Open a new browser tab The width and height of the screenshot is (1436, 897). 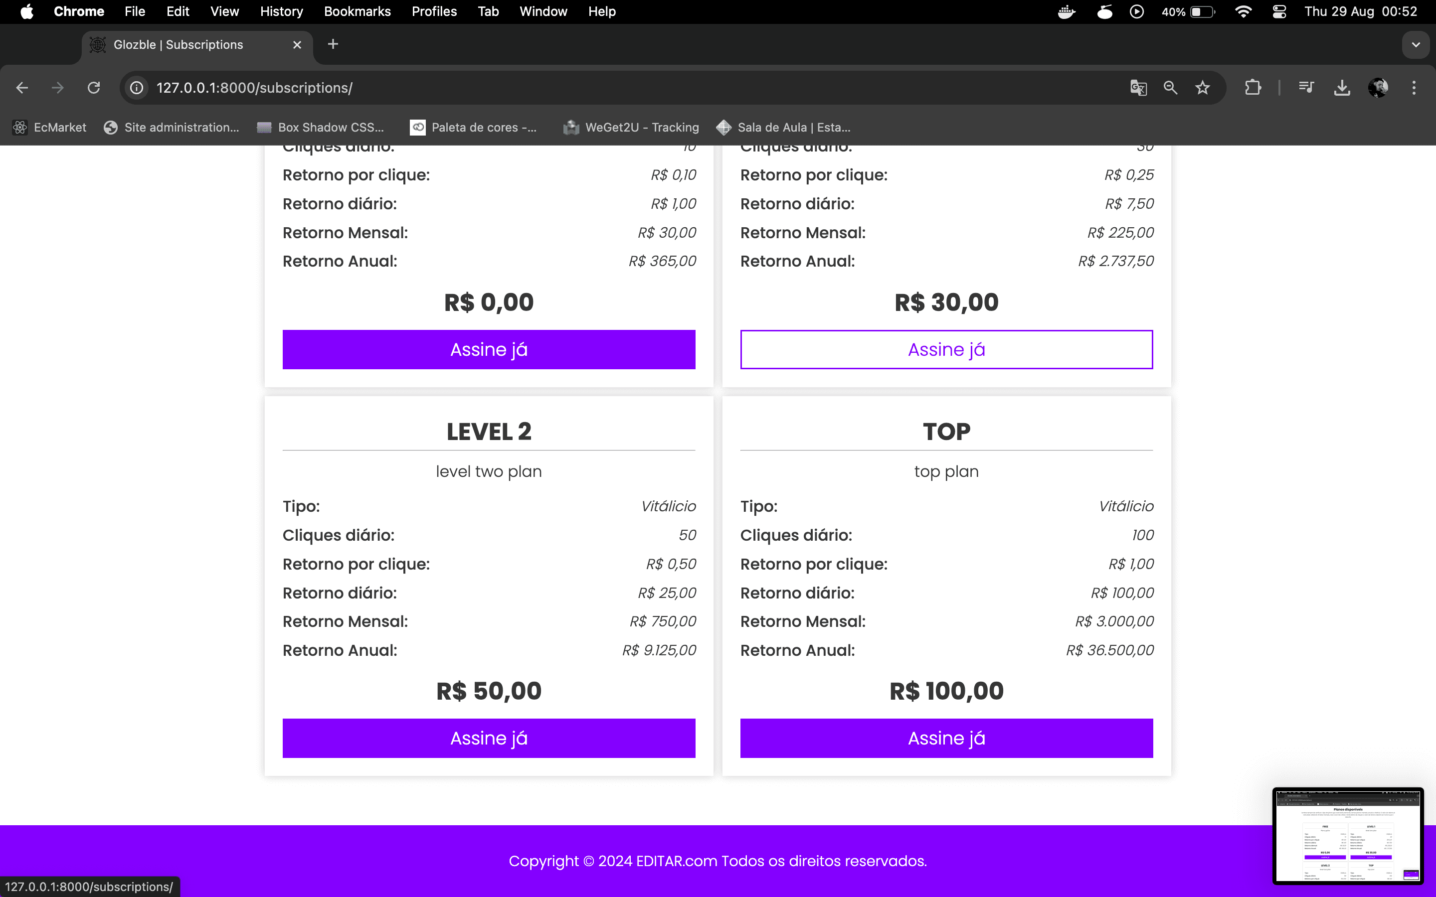point(333,44)
